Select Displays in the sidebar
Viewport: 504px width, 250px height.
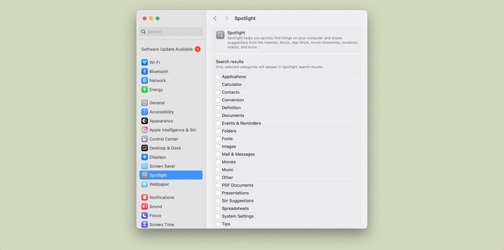click(x=171, y=157)
